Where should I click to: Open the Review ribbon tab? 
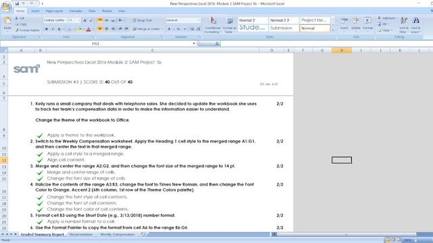click(x=107, y=11)
